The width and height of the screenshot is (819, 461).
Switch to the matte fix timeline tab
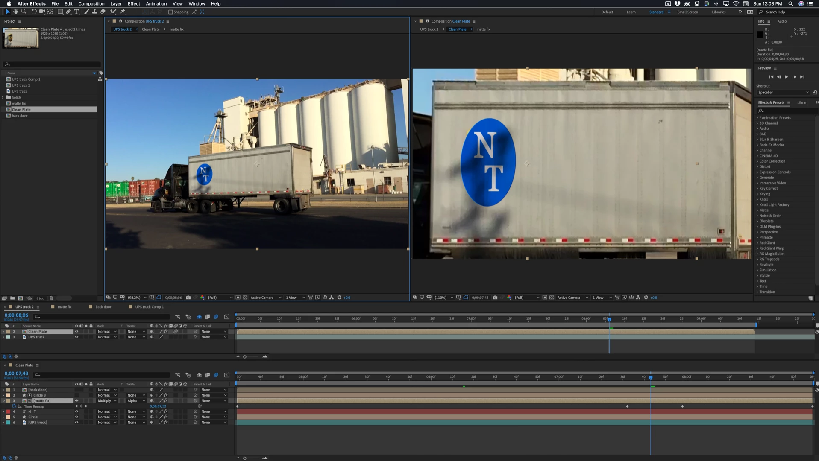point(65,307)
